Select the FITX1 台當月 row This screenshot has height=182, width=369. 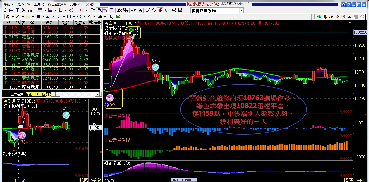(x=51, y=28)
